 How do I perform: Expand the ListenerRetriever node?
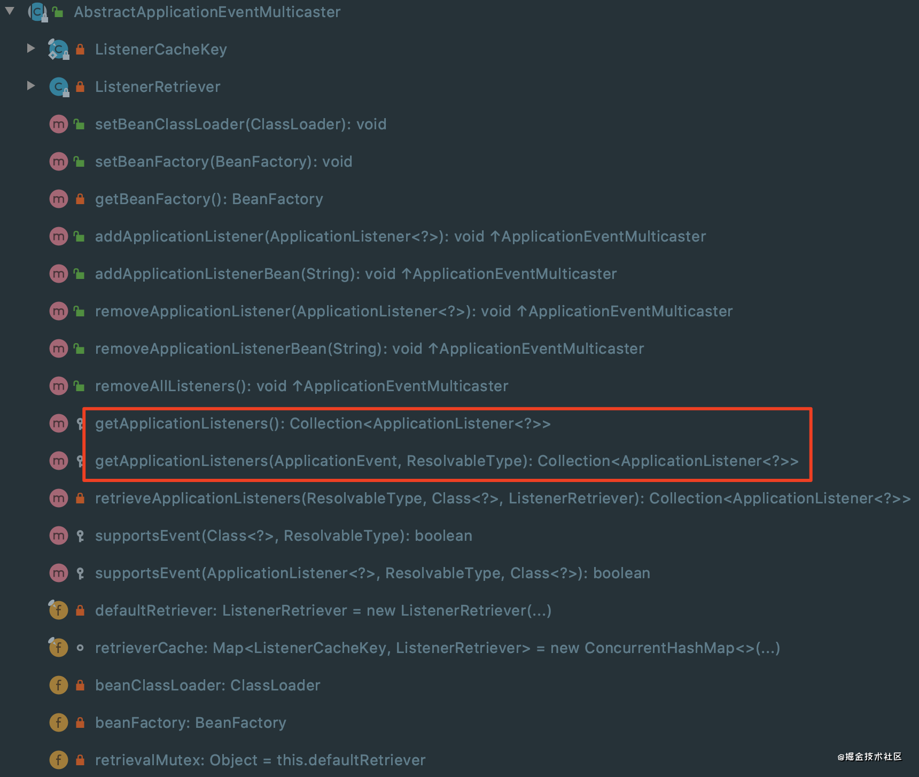point(30,86)
